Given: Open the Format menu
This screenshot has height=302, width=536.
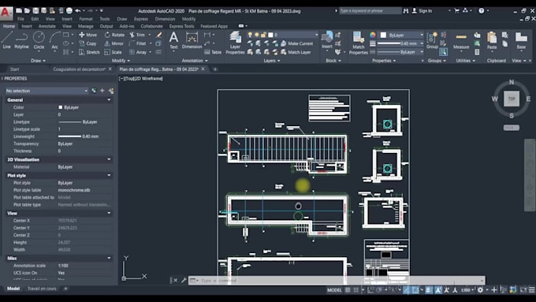Looking at the screenshot, I should coord(86,19).
